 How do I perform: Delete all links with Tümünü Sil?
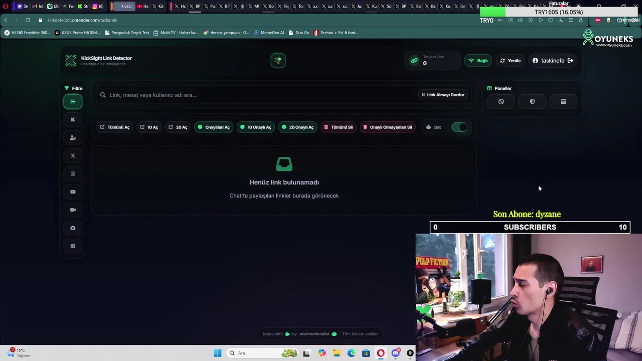(x=338, y=127)
